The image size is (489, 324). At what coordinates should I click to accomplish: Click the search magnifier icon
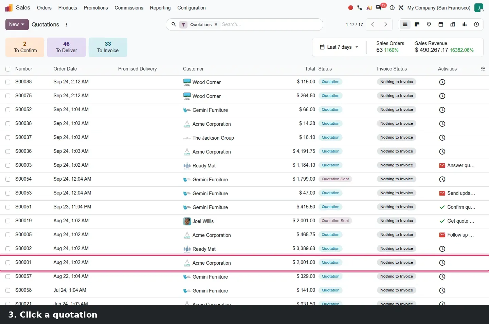174,24
